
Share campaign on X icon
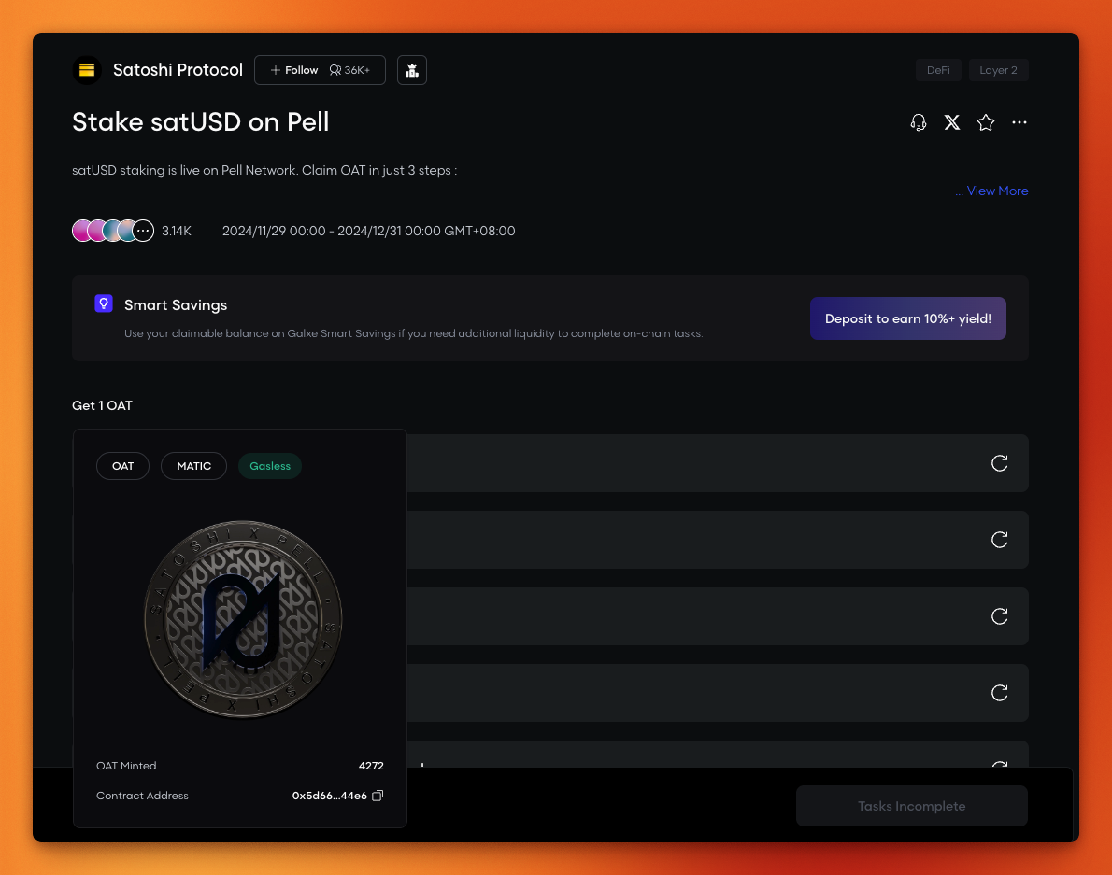951,122
